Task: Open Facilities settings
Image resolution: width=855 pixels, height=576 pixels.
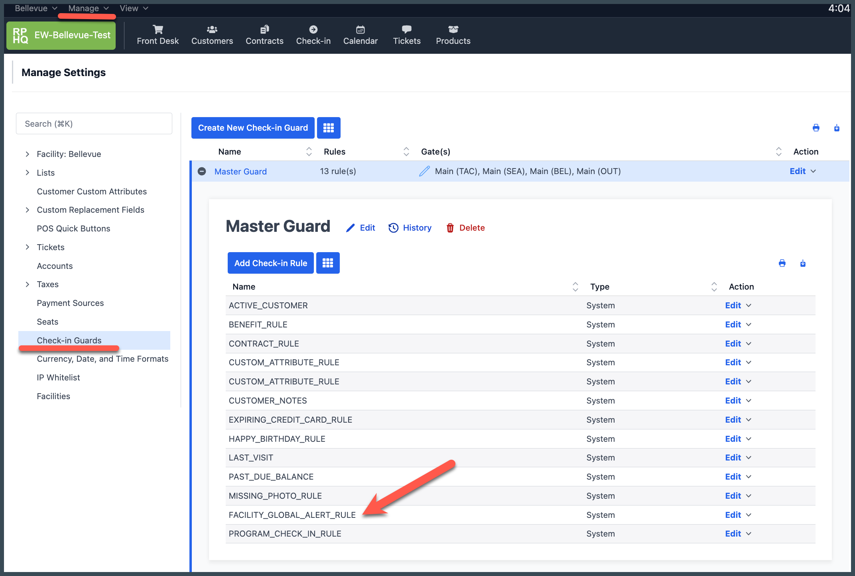Action: [x=53, y=396]
